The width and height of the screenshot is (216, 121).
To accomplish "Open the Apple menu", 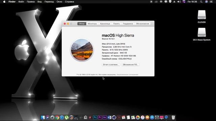I will point(4,2).
